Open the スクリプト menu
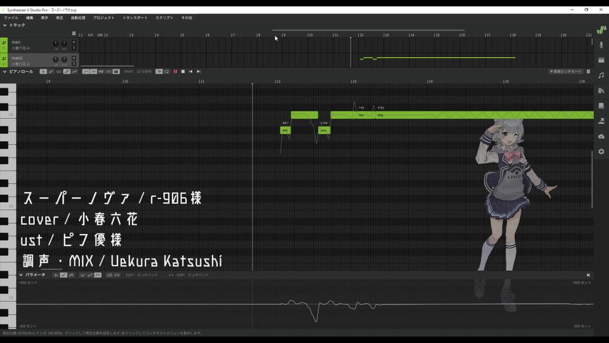Screen dimensions: 609x343 [x=164, y=18]
